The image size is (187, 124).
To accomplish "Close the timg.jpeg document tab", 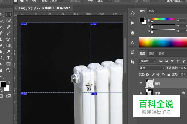I will [x=16, y=8].
